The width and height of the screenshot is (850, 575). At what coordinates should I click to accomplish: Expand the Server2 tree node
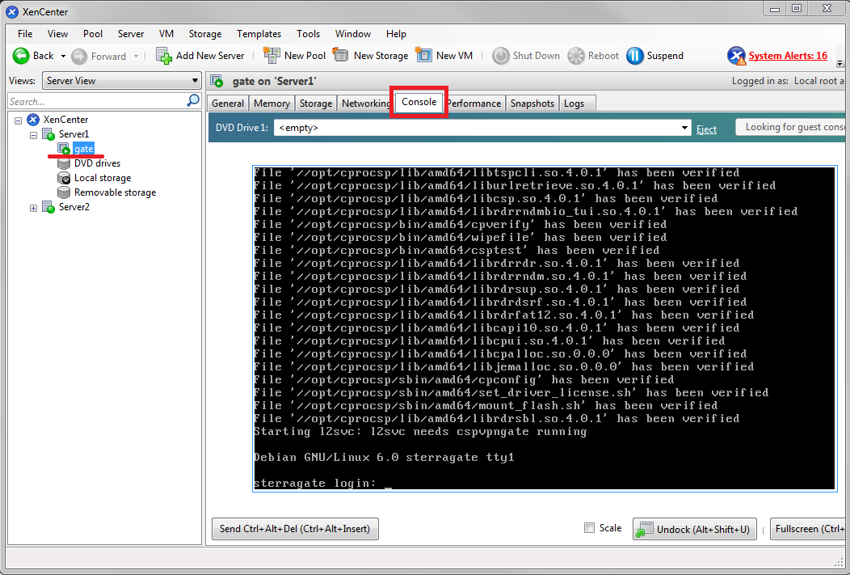(x=33, y=207)
